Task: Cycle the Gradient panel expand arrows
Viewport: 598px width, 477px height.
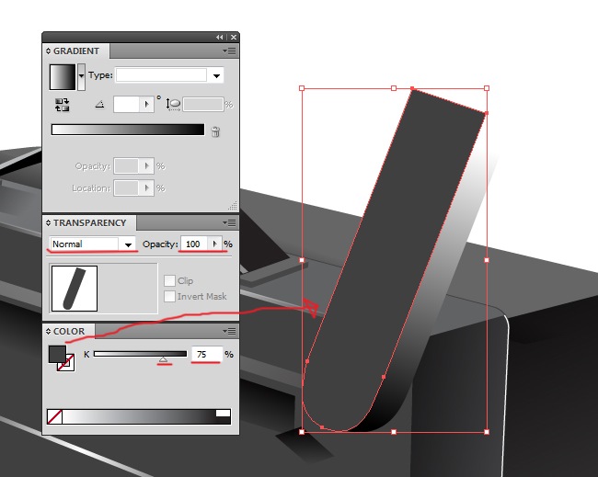Action: (48, 51)
